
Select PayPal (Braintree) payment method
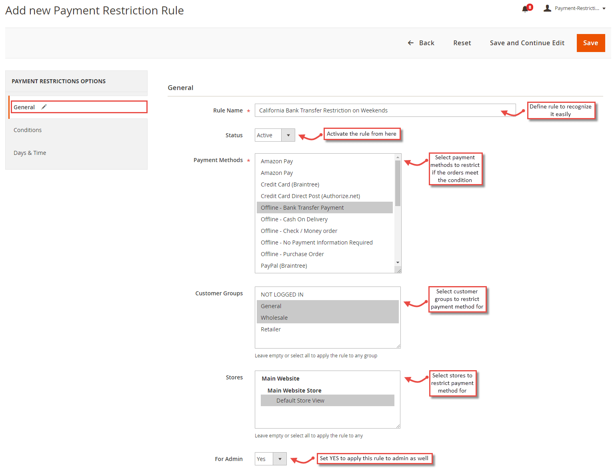click(284, 265)
